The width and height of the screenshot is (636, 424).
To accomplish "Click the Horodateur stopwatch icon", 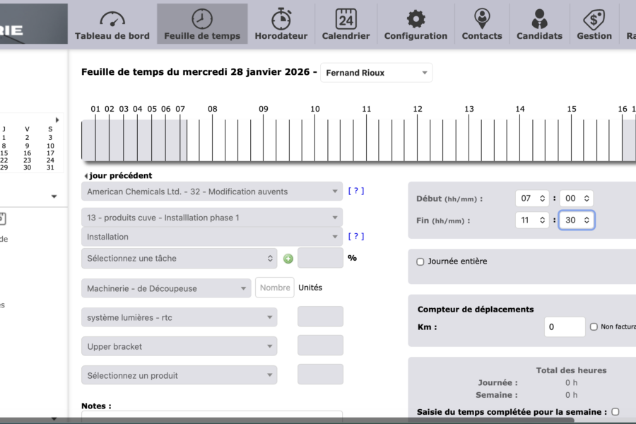I will (x=281, y=19).
